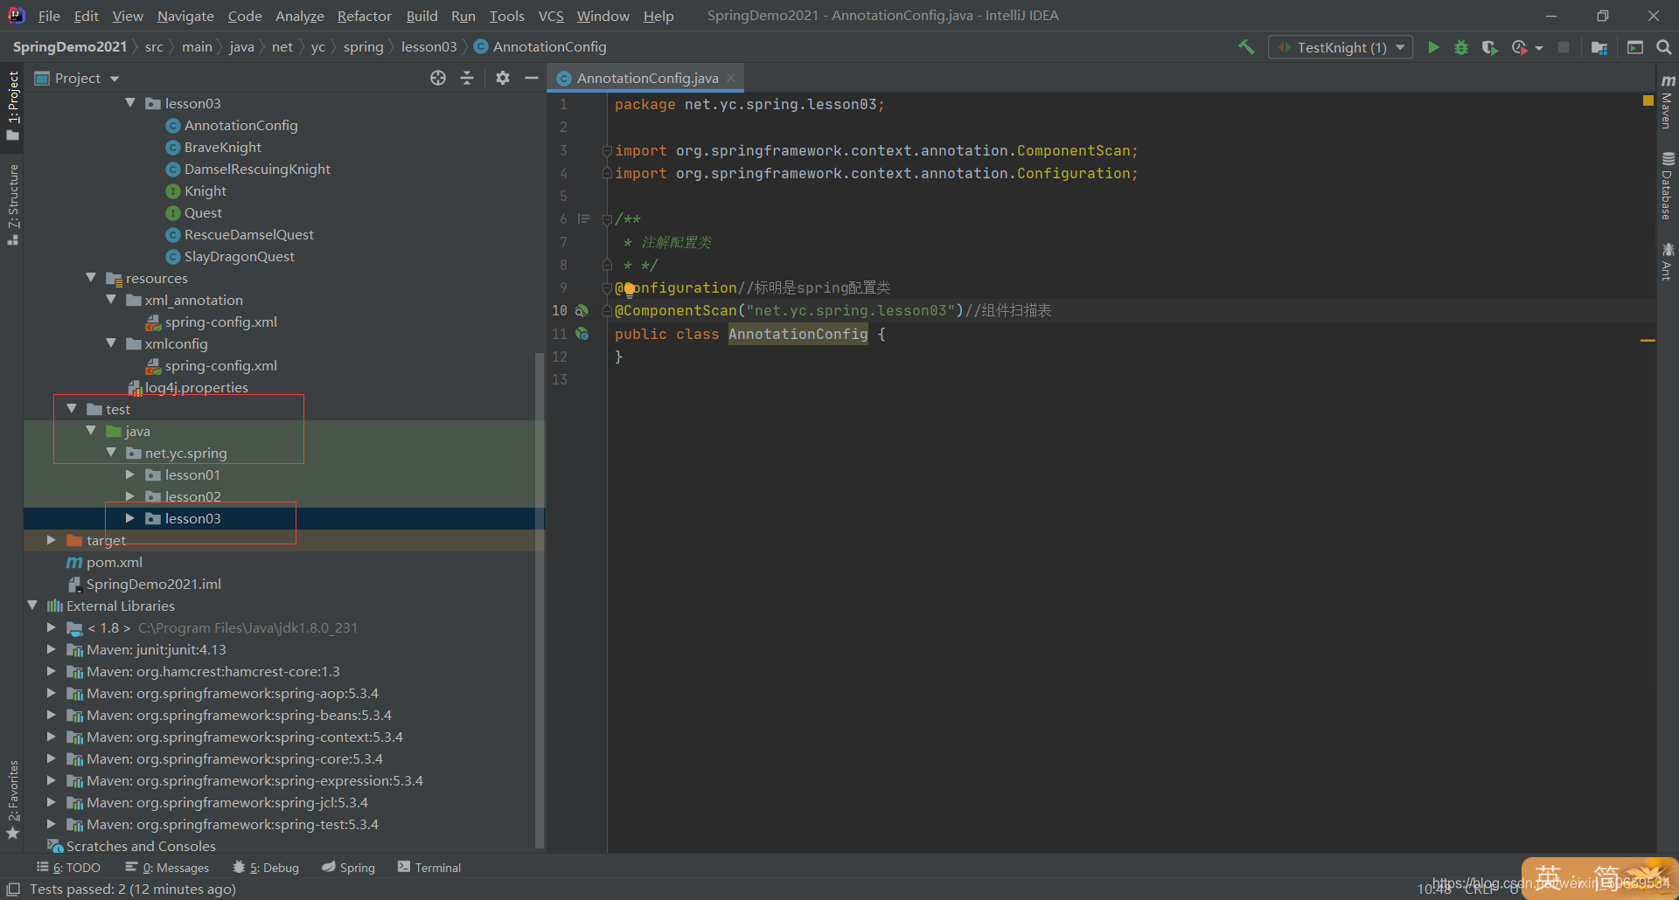This screenshot has height=900, width=1679.
Task: Expand the Maven junit:junit:4.13 library
Action: click(x=52, y=649)
